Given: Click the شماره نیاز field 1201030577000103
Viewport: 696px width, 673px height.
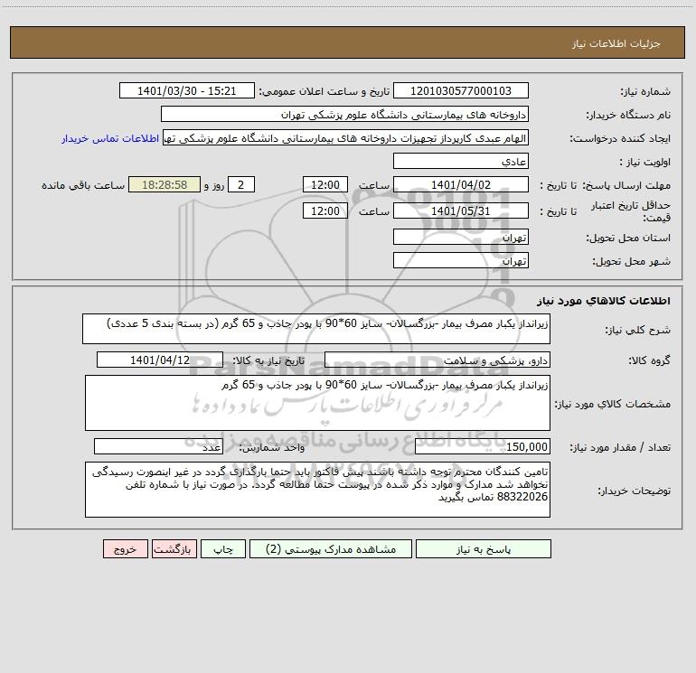Looking at the screenshot, I should pos(461,90).
